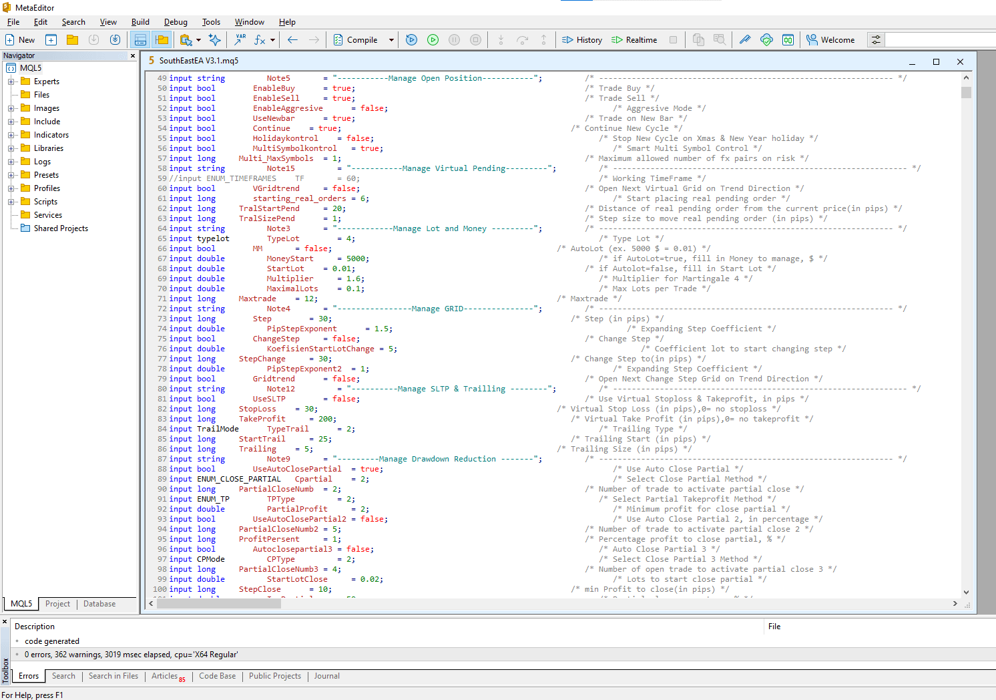Open the Articles tab in Toolbox
Screen dimensions: 996x700
click(168, 677)
